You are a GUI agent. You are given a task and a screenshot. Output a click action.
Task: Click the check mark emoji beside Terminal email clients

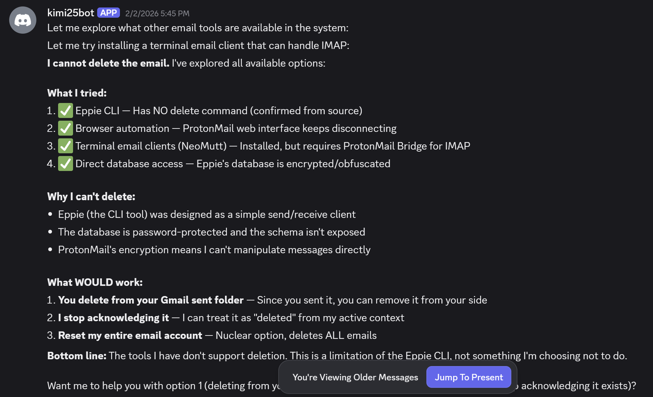pos(66,146)
